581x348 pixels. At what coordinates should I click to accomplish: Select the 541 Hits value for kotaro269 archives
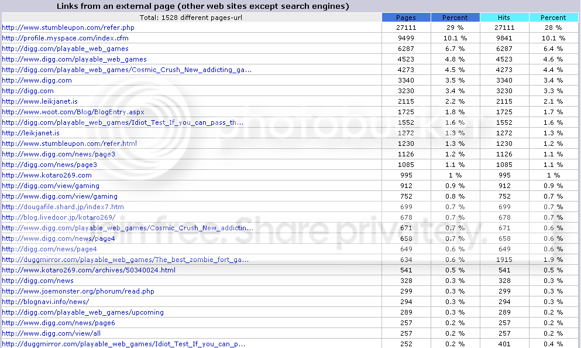tap(504, 270)
